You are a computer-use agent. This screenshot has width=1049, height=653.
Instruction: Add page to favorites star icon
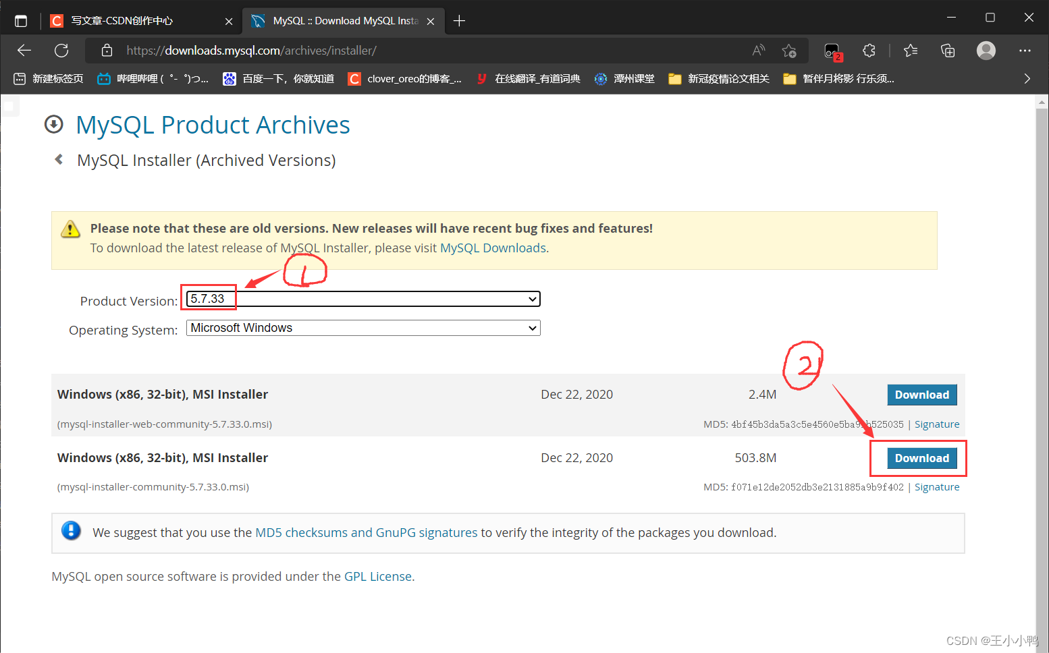point(788,51)
